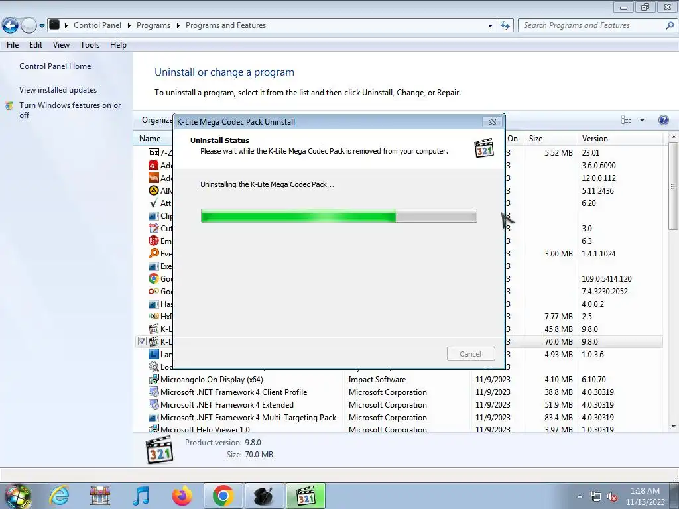Expand the Control Panel breadcrumb arrow
This screenshot has width=679, height=509.
click(x=129, y=26)
